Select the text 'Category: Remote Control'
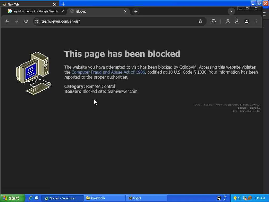269x202 pixels. (x=90, y=86)
